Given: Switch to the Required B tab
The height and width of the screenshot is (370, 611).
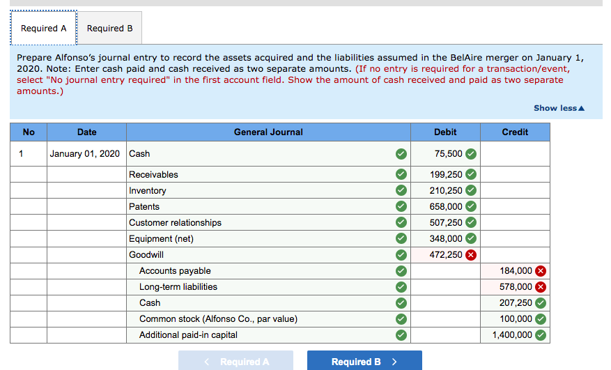Looking at the screenshot, I should pyautogui.click(x=109, y=28).
